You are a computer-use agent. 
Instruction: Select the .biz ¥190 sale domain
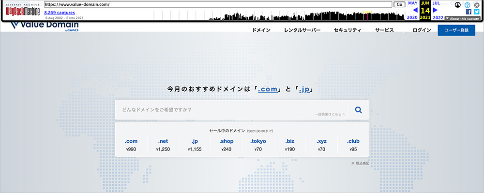pyautogui.click(x=290, y=145)
